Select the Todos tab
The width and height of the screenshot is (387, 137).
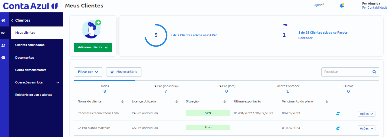click(105, 89)
